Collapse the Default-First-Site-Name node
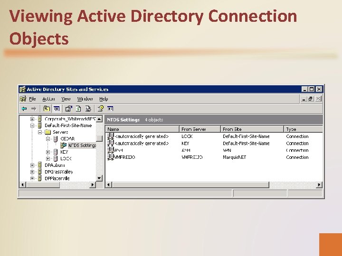This screenshot has height=256, width=342. 32,126
